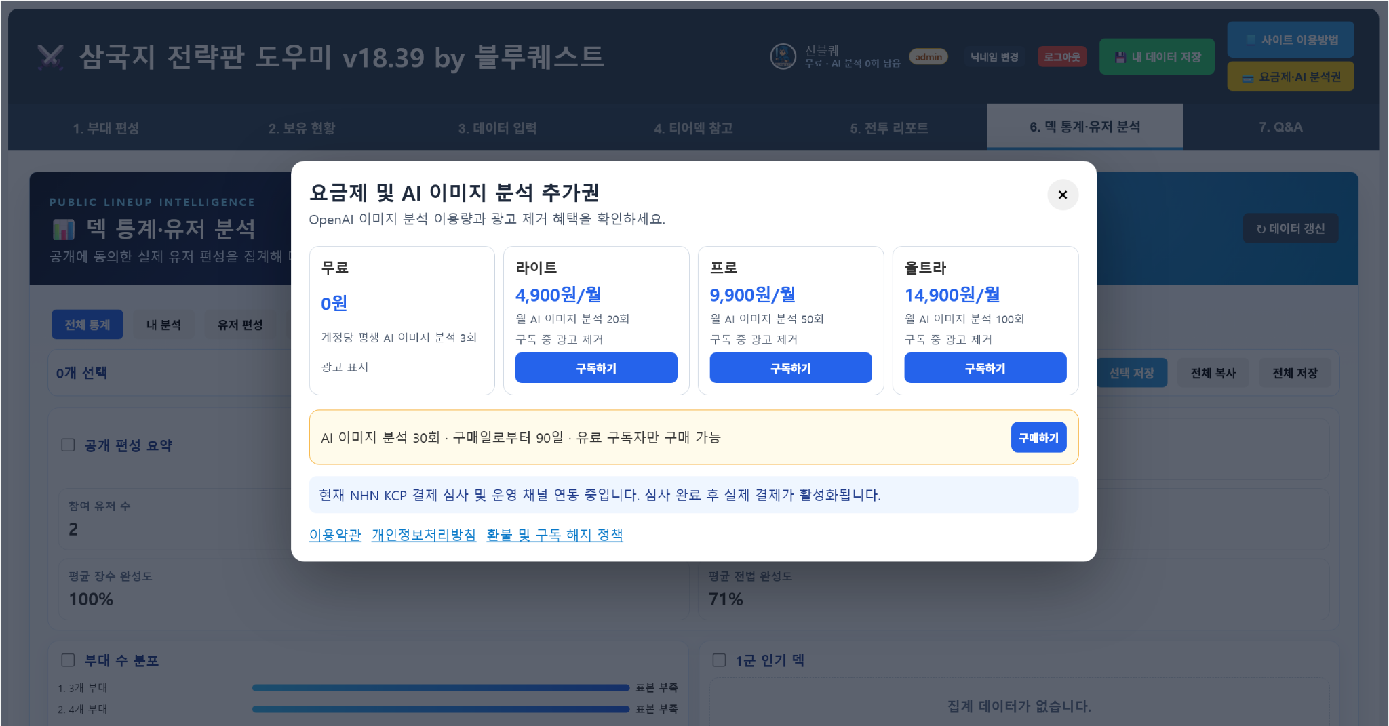This screenshot has width=1389, height=726.
Task: Check the 1군 인기 덱 checkbox
Action: (x=719, y=660)
